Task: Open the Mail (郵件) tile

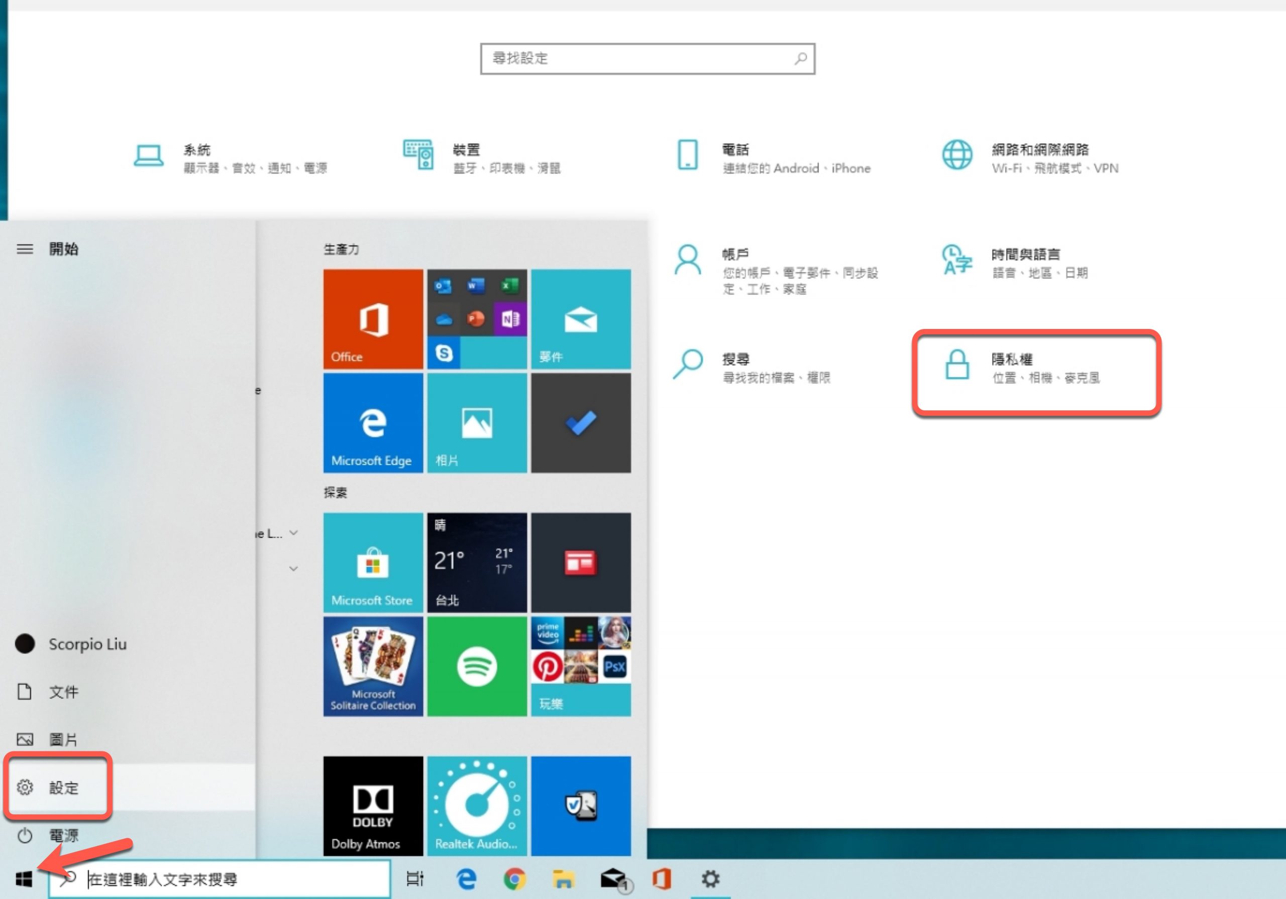Action: coord(581,319)
